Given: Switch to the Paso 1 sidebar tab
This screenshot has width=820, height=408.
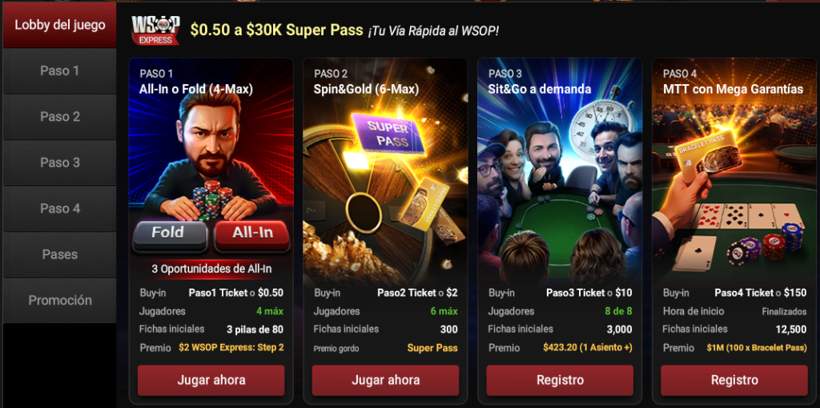Looking at the screenshot, I should coord(59,71).
